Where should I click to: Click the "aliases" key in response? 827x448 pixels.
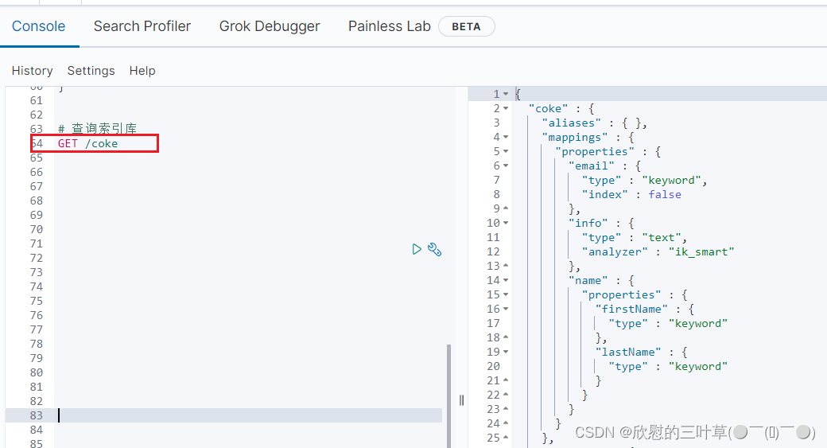coord(572,123)
